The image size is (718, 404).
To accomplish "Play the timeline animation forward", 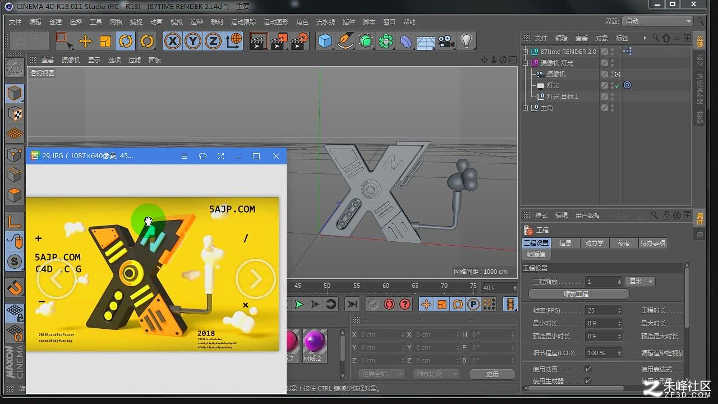I will click(x=299, y=304).
